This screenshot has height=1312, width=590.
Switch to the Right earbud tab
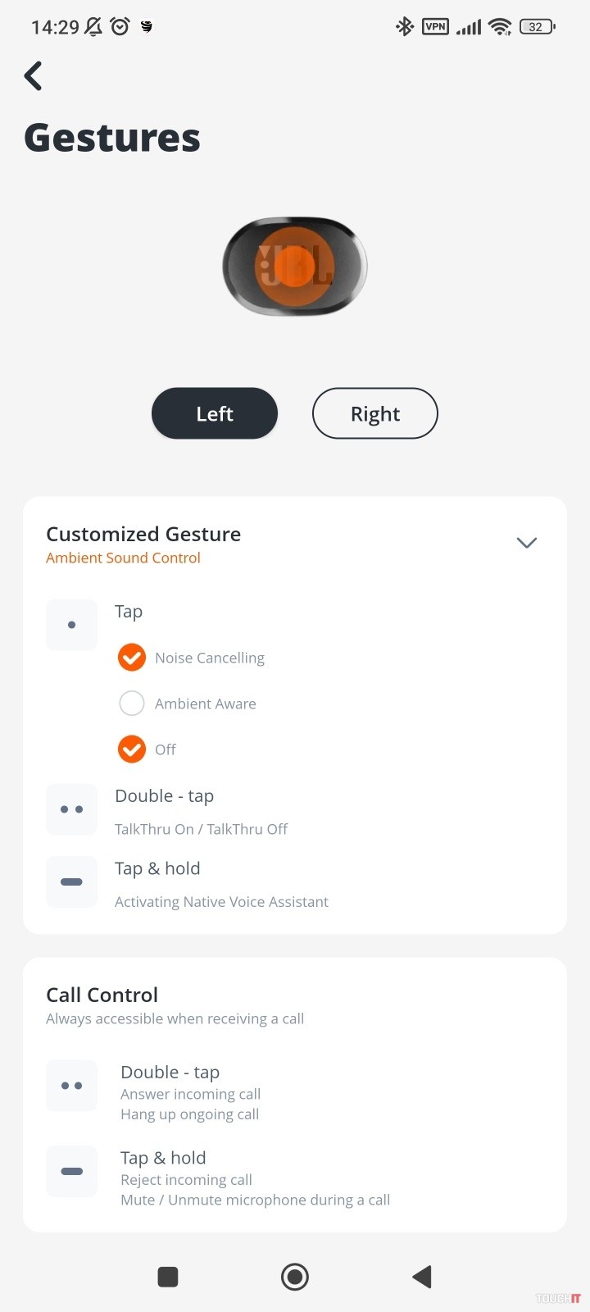pyautogui.click(x=375, y=413)
